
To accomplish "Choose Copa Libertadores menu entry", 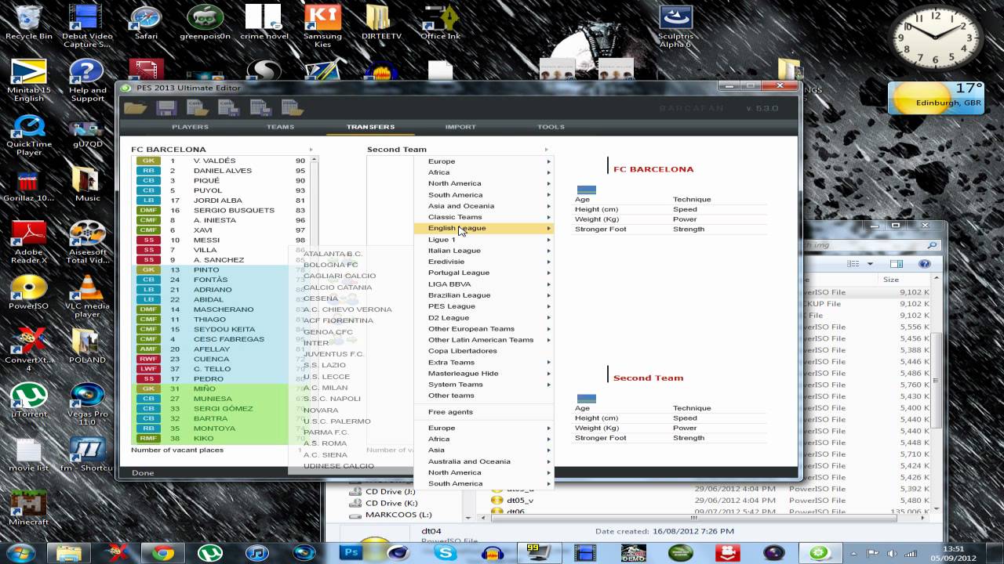I will coord(483,351).
